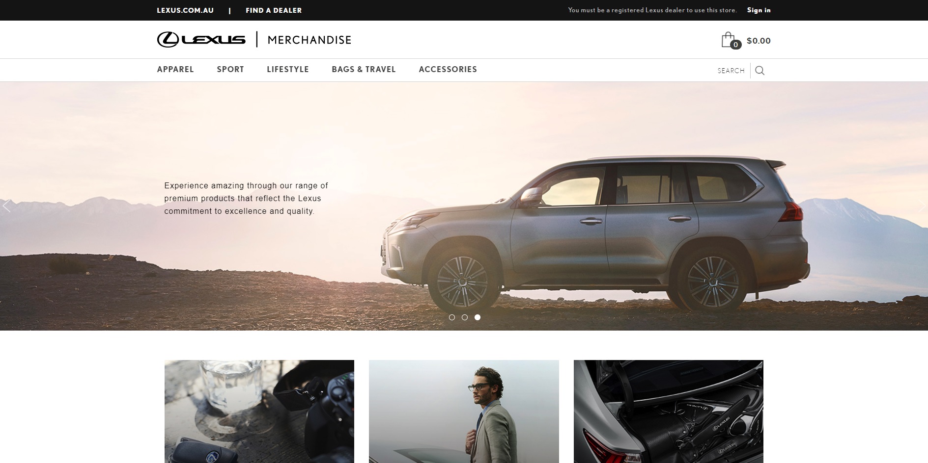The width and height of the screenshot is (928, 463).
Task: Select the third carousel dot
Action: tap(478, 317)
